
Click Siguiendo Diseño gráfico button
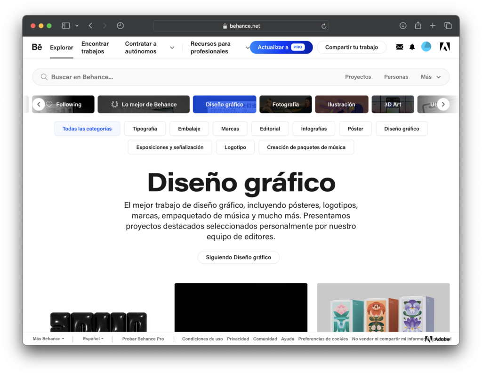238,257
